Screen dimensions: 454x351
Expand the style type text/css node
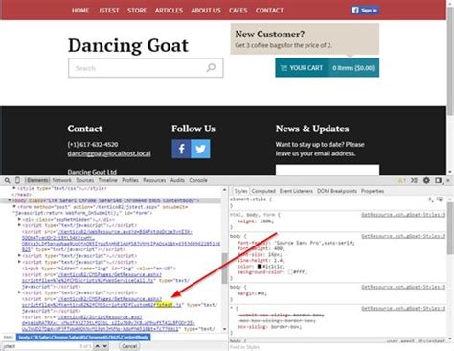(14, 188)
